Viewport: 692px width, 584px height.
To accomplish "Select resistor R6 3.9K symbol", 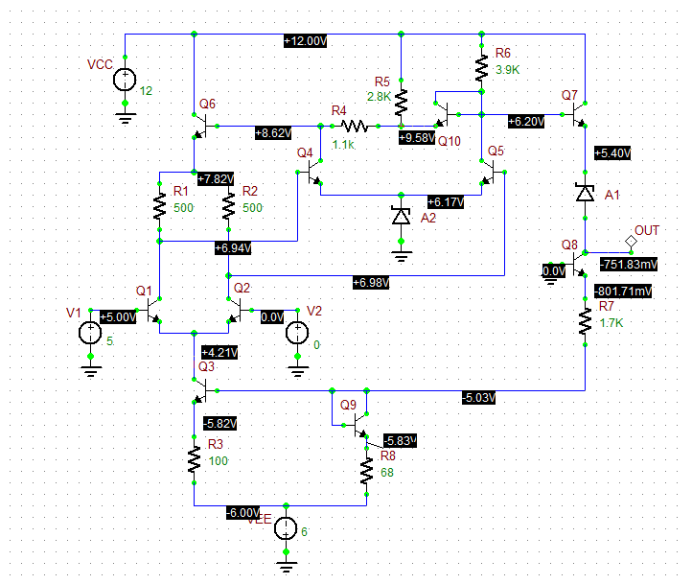I will pos(481,68).
